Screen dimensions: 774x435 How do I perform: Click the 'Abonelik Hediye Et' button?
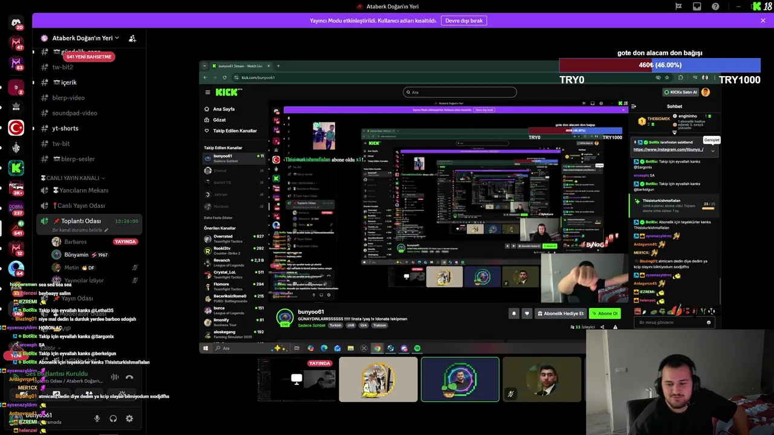tap(561, 314)
